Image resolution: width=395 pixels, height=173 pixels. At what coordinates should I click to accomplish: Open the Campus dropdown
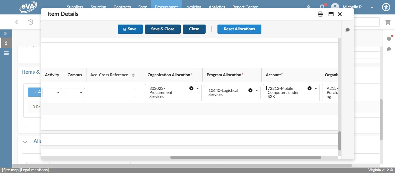pyautogui.click(x=75, y=93)
